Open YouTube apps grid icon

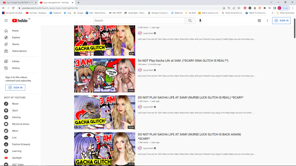click(x=259, y=21)
